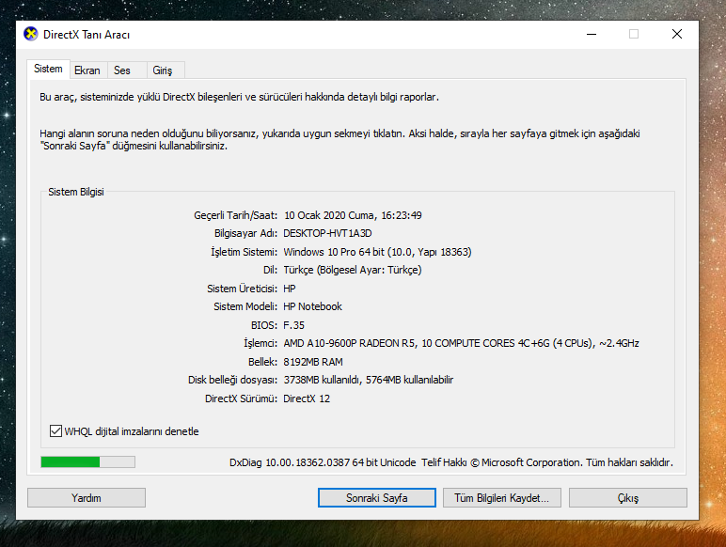Click the DirectX Tanı Aracı window title

[x=87, y=35]
